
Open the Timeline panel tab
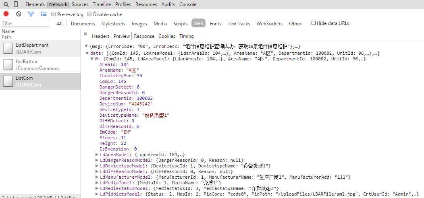[102, 4]
